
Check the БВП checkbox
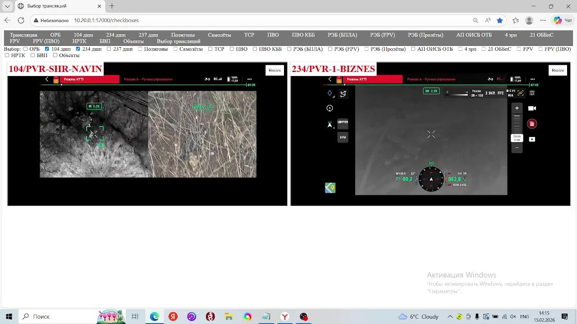tap(33, 55)
